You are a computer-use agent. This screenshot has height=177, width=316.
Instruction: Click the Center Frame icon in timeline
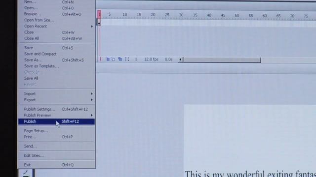100,59
